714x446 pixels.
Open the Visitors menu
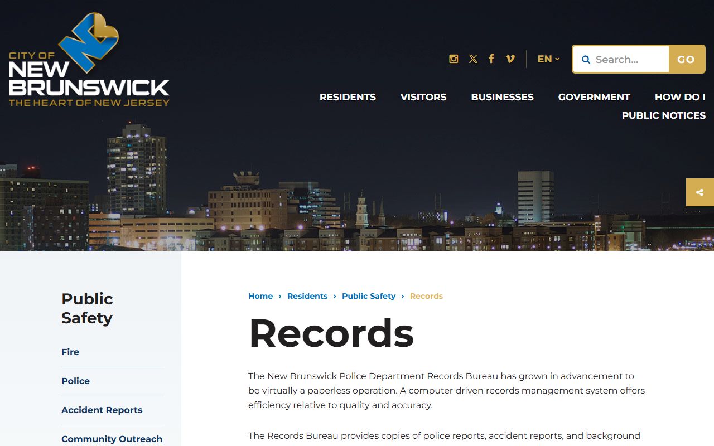[x=423, y=97]
